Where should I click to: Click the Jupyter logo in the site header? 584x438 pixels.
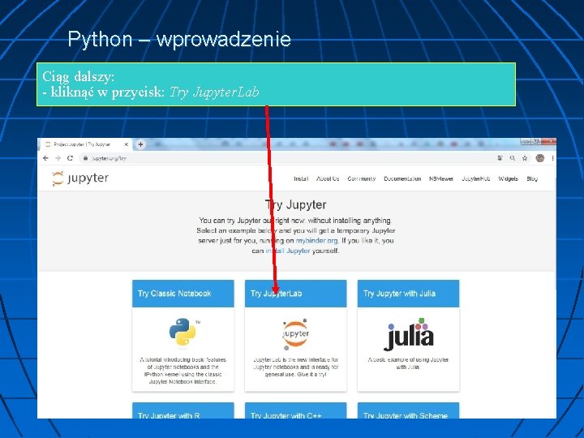click(80, 178)
